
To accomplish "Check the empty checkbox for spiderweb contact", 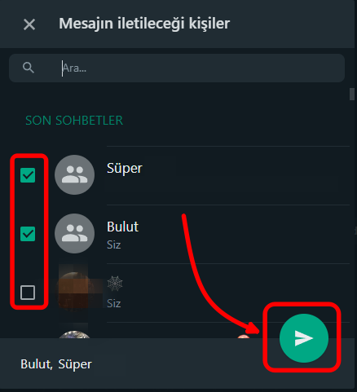I will pyautogui.click(x=28, y=293).
